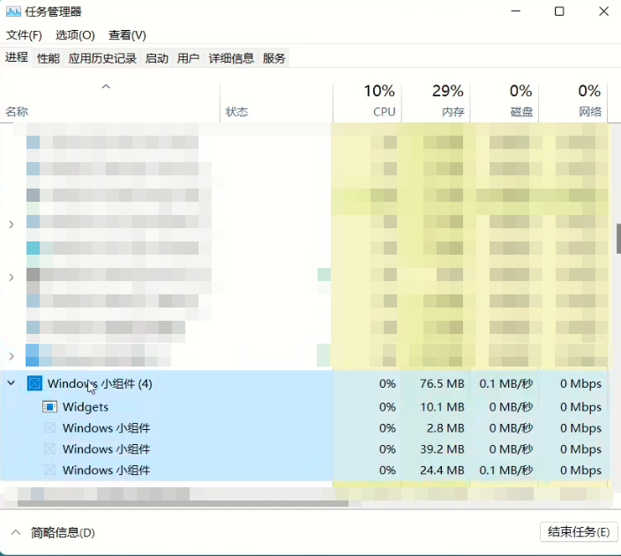Select the Widgets child process row
621x556 pixels.
click(x=304, y=407)
